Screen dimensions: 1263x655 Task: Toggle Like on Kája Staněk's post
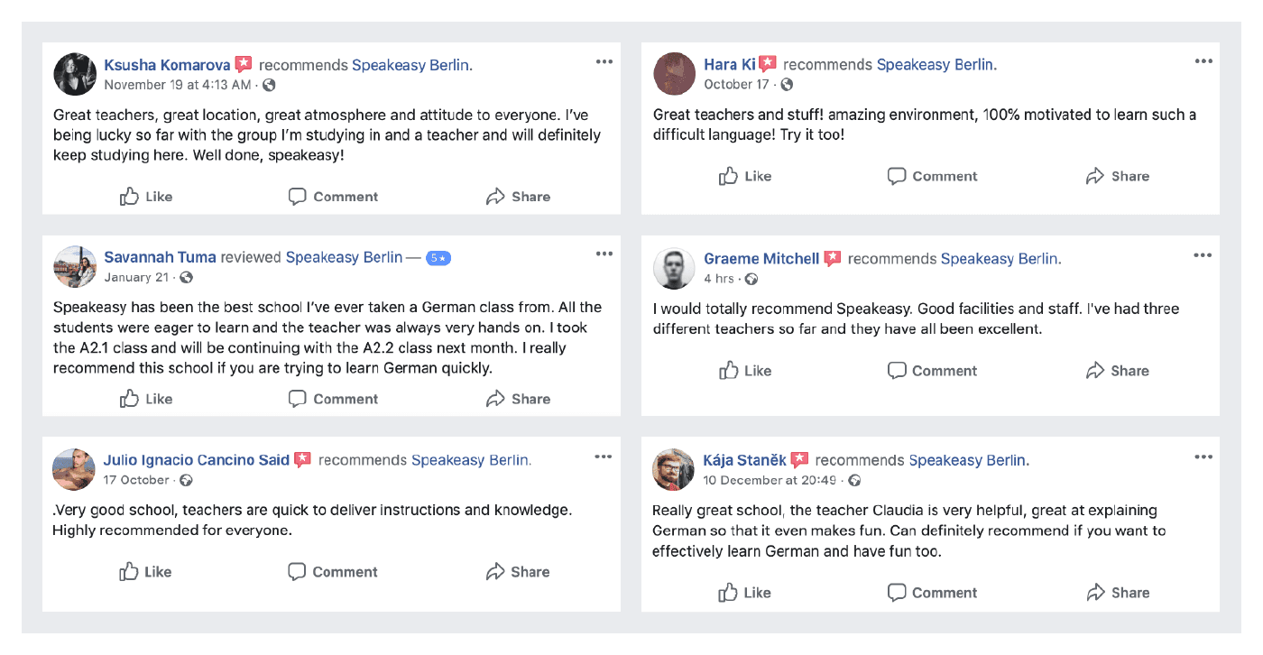745,592
